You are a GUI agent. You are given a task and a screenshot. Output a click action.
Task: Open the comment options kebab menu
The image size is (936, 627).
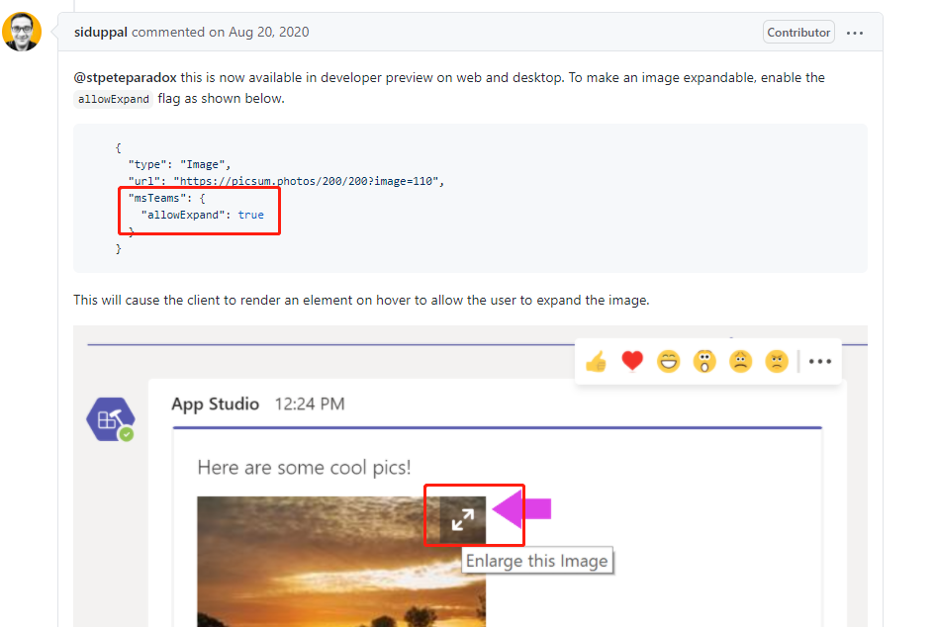tap(855, 32)
